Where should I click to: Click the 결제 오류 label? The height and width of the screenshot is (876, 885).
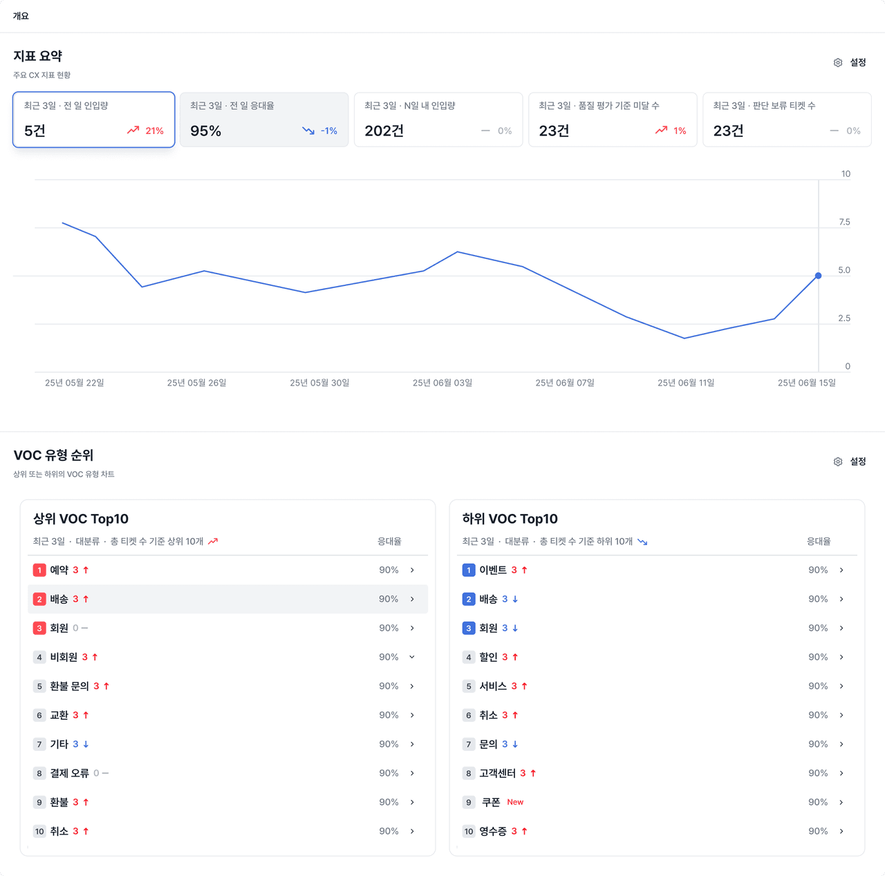(x=70, y=773)
